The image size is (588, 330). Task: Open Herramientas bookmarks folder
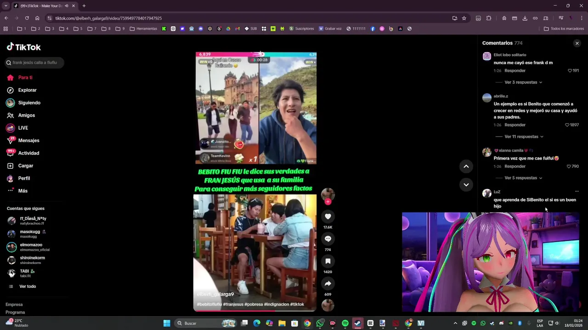pyautogui.click(x=143, y=28)
